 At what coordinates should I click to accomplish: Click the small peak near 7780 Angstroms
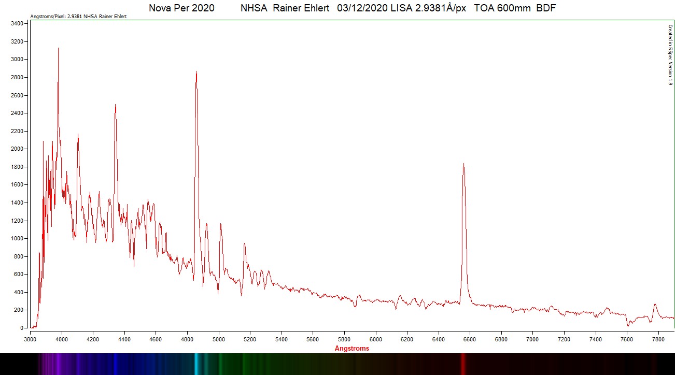click(x=655, y=305)
